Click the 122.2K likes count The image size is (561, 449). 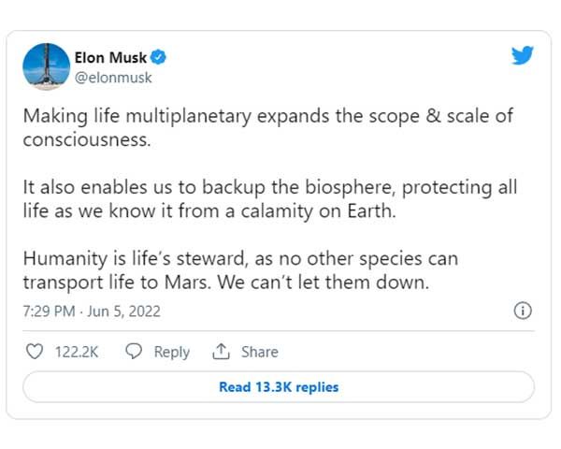(77, 352)
